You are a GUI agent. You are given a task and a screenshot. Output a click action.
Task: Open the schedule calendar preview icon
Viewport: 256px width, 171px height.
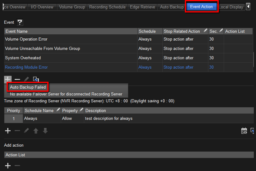coord(244,131)
